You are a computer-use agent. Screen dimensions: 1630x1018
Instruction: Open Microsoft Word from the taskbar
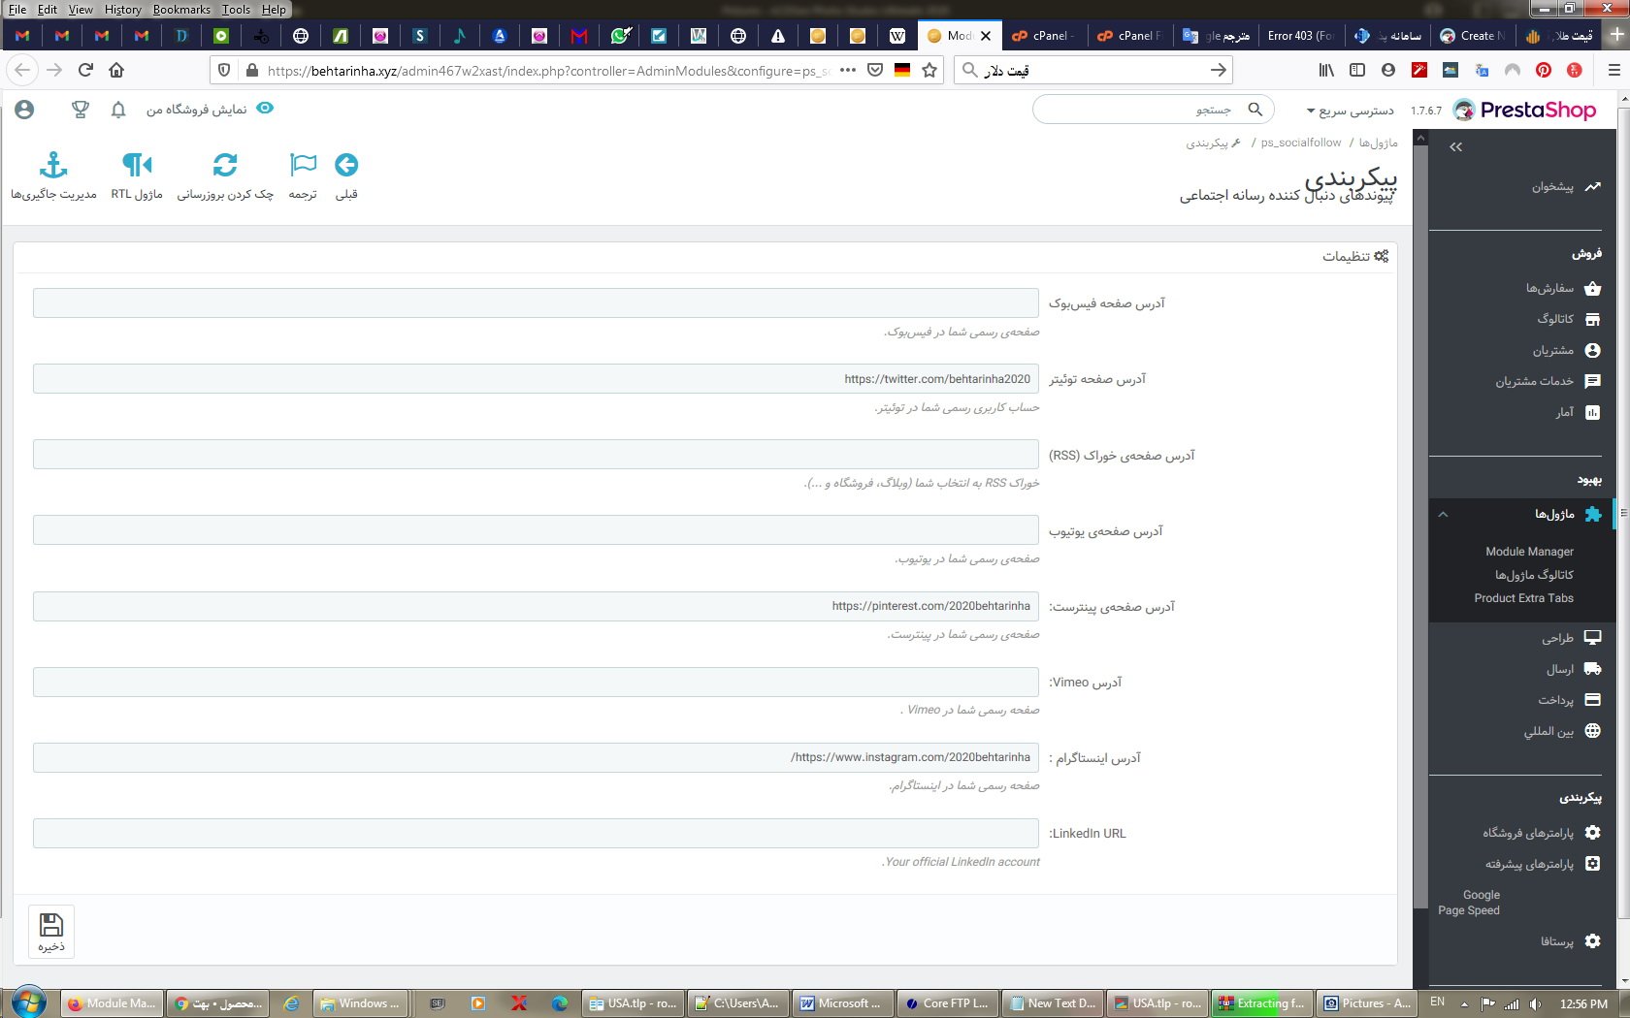[840, 1003]
